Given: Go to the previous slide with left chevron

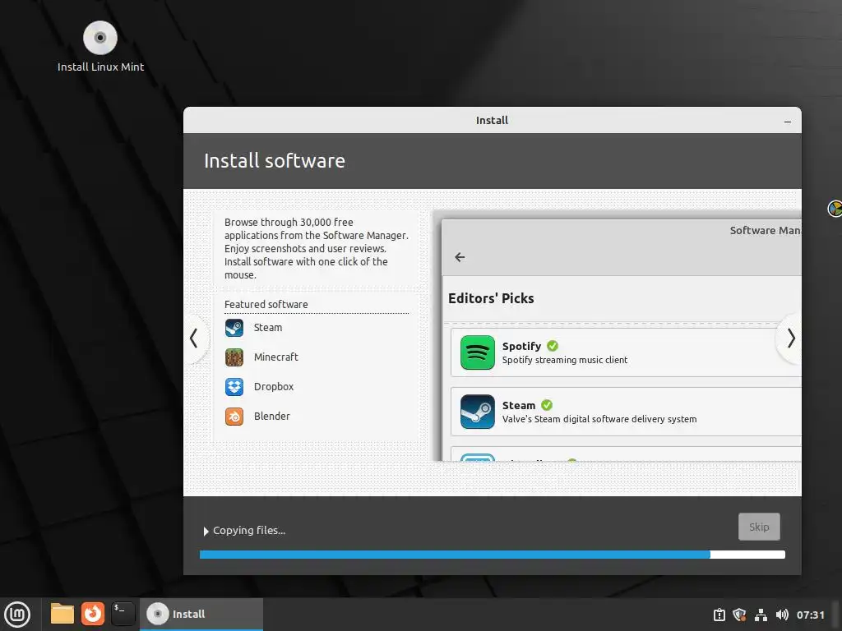Looking at the screenshot, I should 194,338.
